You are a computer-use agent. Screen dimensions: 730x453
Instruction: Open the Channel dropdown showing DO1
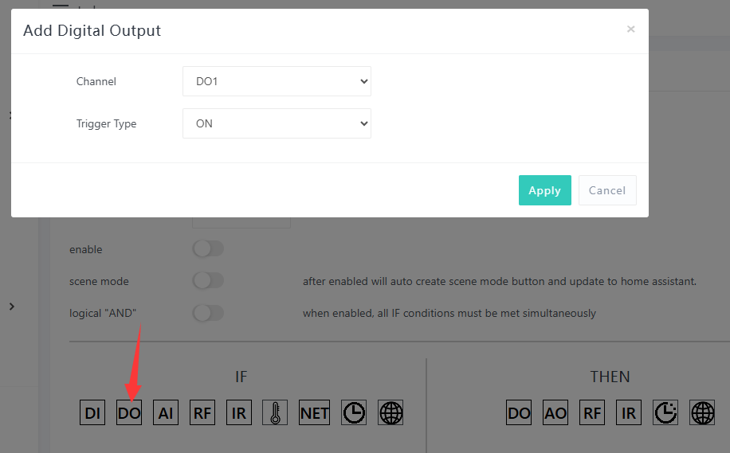click(277, 81)
